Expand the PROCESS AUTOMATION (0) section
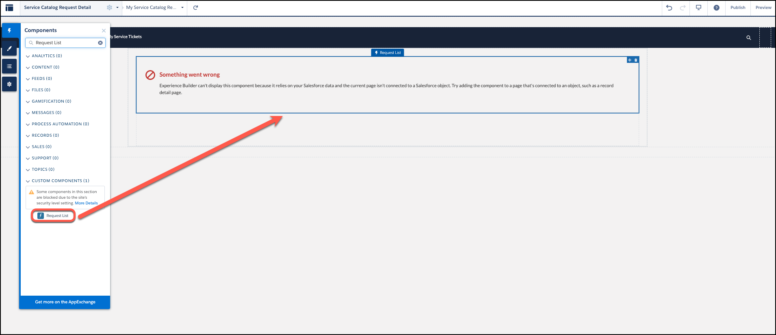Image resolution: width=776 pixels, height=335 pixels. [x=58, y=124]
